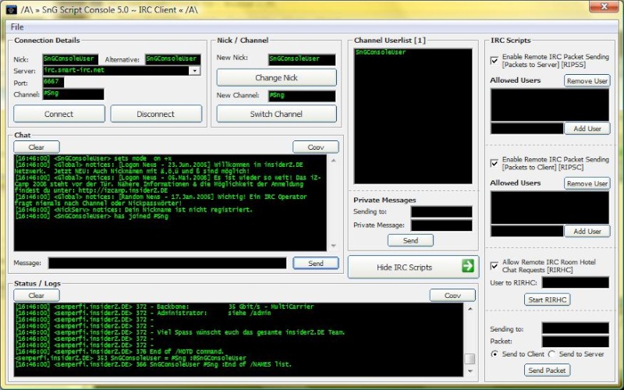Click the Change Nick button

tap(276, 77)
